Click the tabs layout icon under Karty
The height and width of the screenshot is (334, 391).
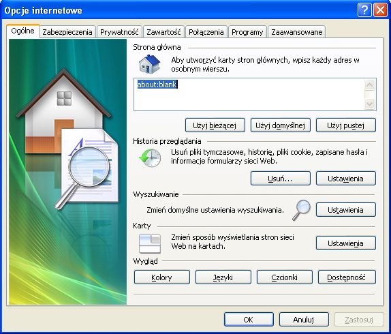click(150, 243)
